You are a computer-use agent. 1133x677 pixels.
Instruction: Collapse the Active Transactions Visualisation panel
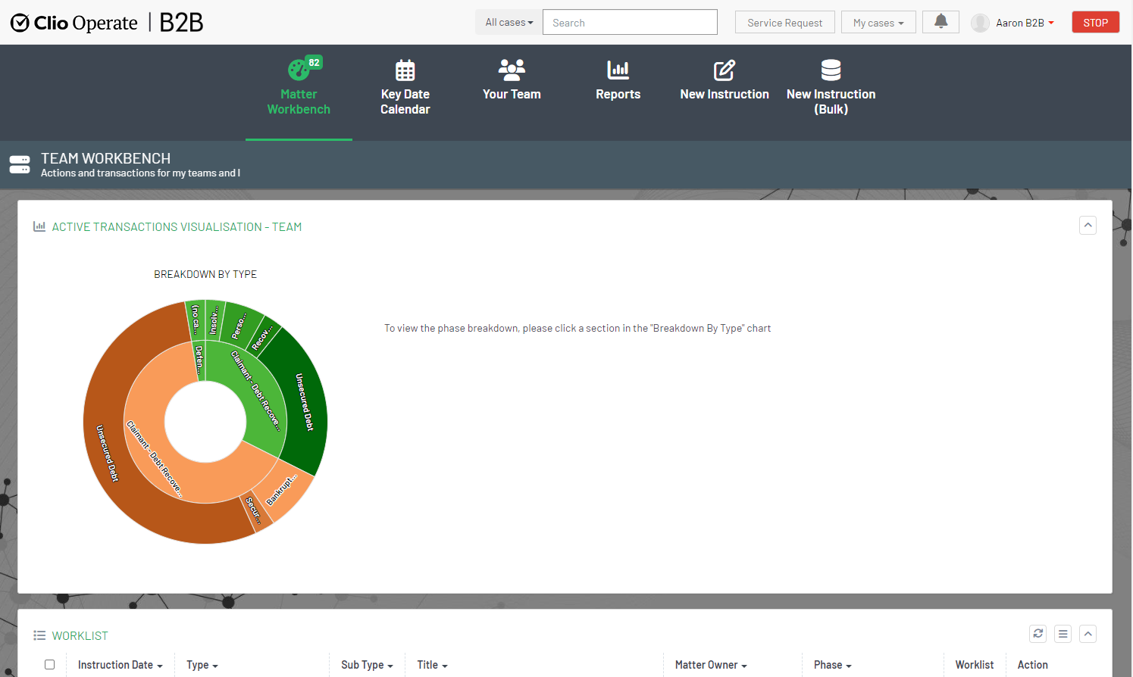1088,226
